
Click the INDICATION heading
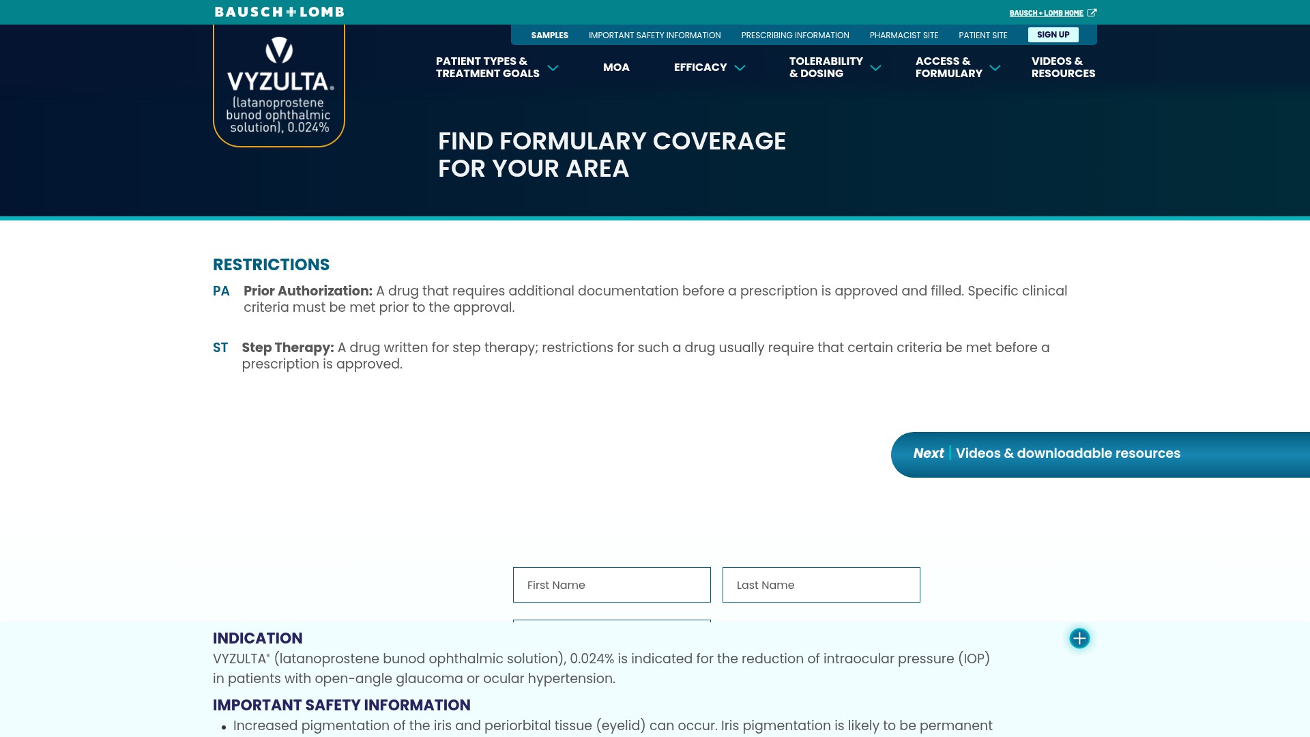[x=257, y=639]
